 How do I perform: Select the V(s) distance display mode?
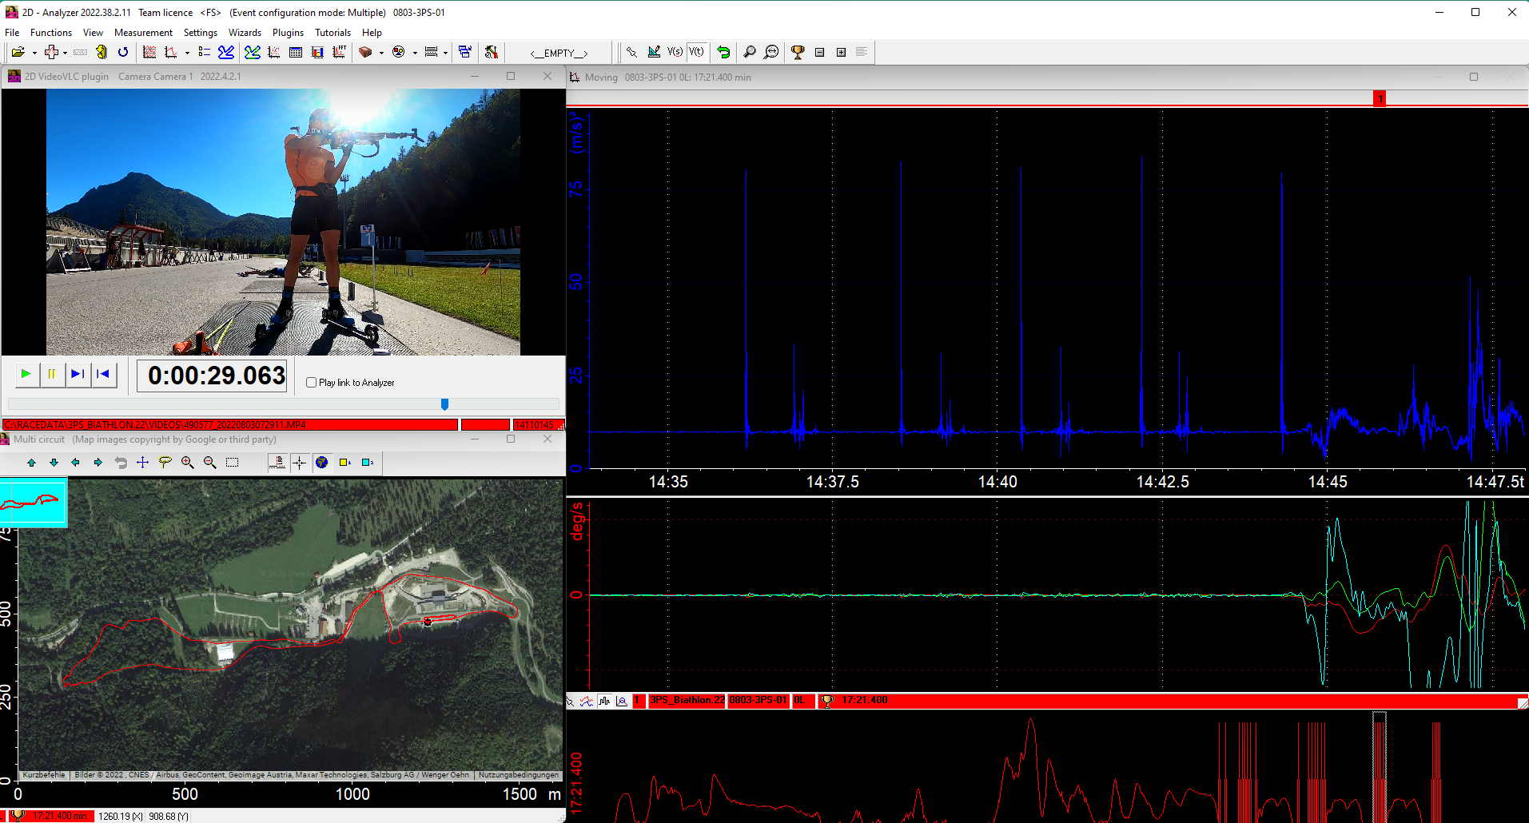675,52
